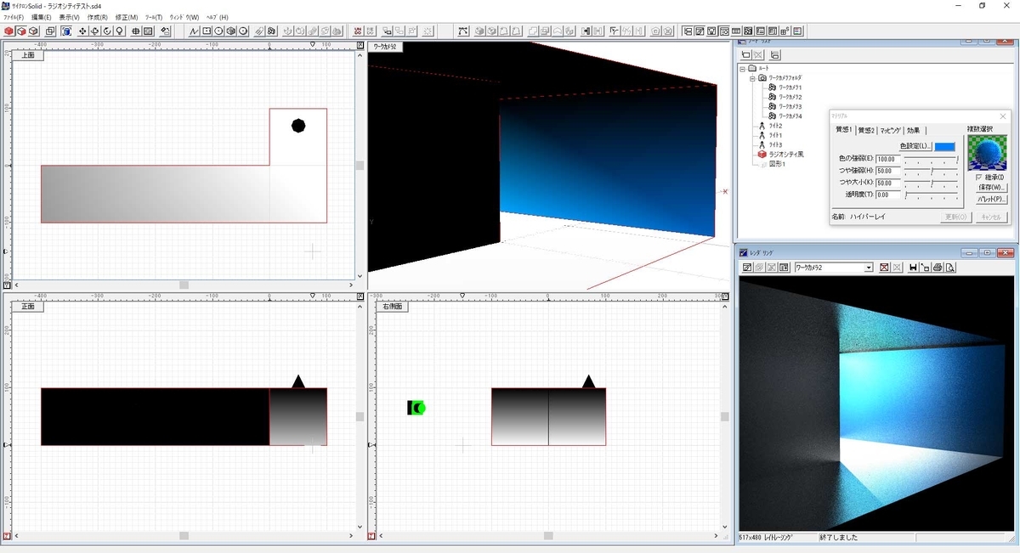Click the printer icon in rendering window
Screen dimensions: 1020x553
click(x=938, y=267)
